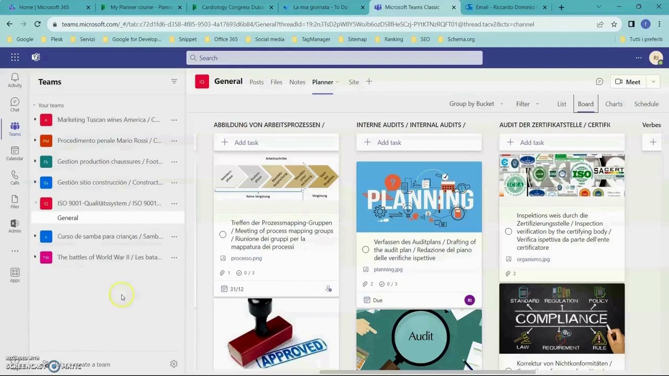Switch to Charts view

614,104
